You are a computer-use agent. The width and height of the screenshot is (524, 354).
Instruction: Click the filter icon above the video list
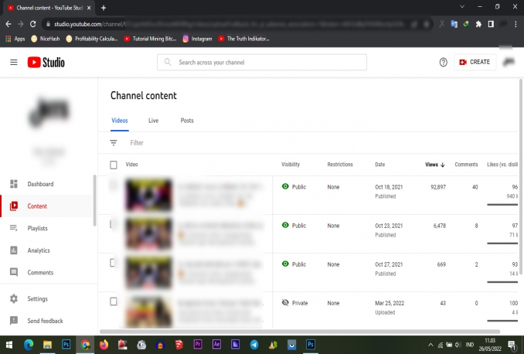[x=114, y=143]
